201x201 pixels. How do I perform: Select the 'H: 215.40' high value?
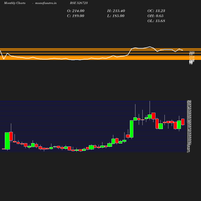pos(116,11)
